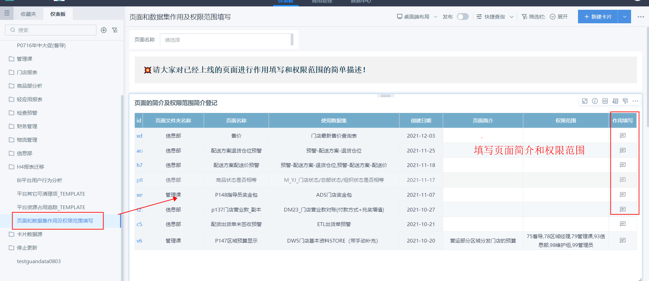Click the p8 id link
649x281 pixels.
(x=139, y=180)
